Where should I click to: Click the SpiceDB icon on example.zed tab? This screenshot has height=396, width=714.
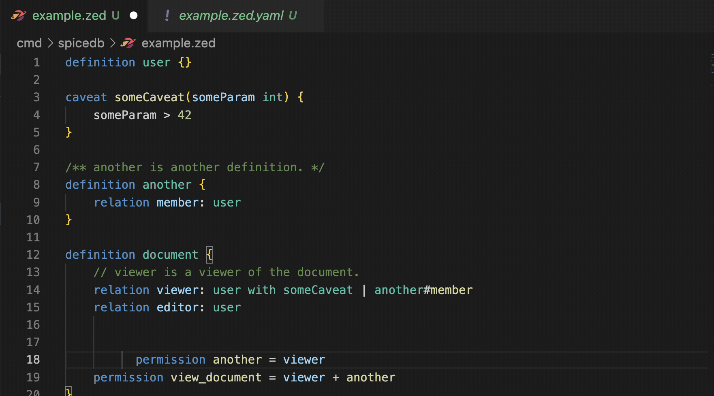coord(18,16)
